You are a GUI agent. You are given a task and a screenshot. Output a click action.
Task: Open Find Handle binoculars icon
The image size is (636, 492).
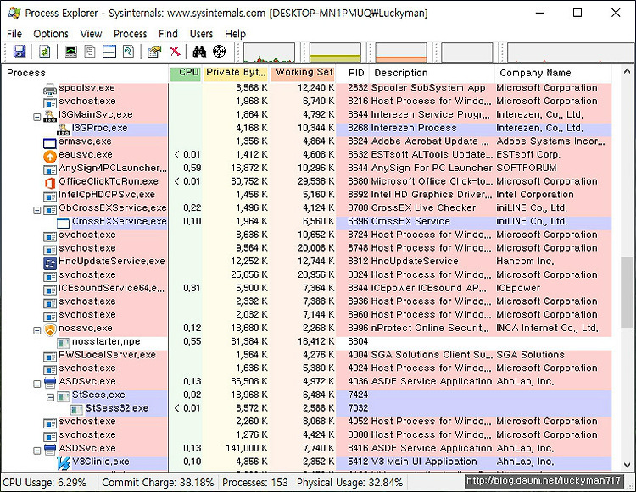199,52
